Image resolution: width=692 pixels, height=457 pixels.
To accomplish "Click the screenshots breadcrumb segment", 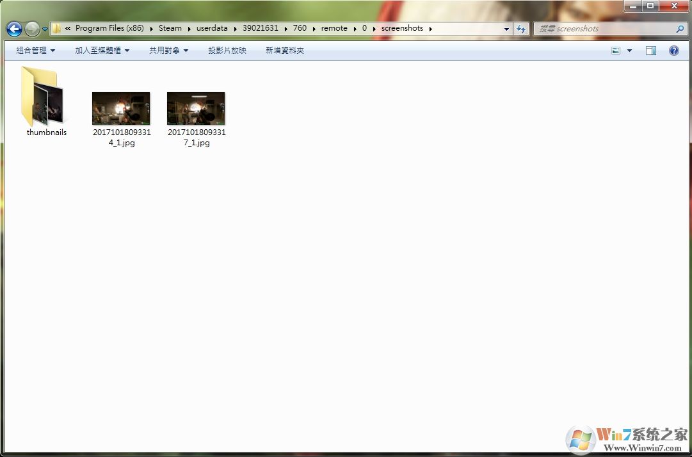I will pyautogui.click(x=402, y=28).
